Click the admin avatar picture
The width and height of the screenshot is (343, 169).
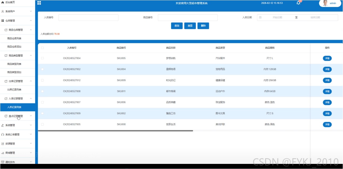325,3
